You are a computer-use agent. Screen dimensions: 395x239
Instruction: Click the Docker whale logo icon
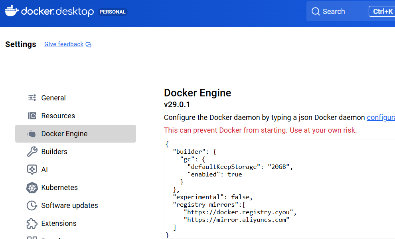[12, 11]
